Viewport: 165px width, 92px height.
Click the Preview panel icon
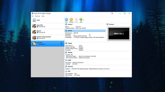tap(108, 24)
